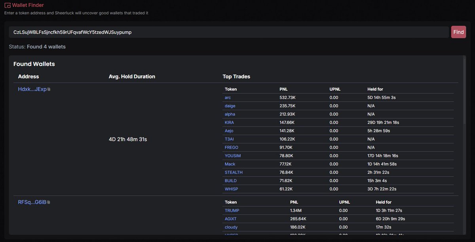Click the 141.28K PNL value

click(x=287, y=131)
